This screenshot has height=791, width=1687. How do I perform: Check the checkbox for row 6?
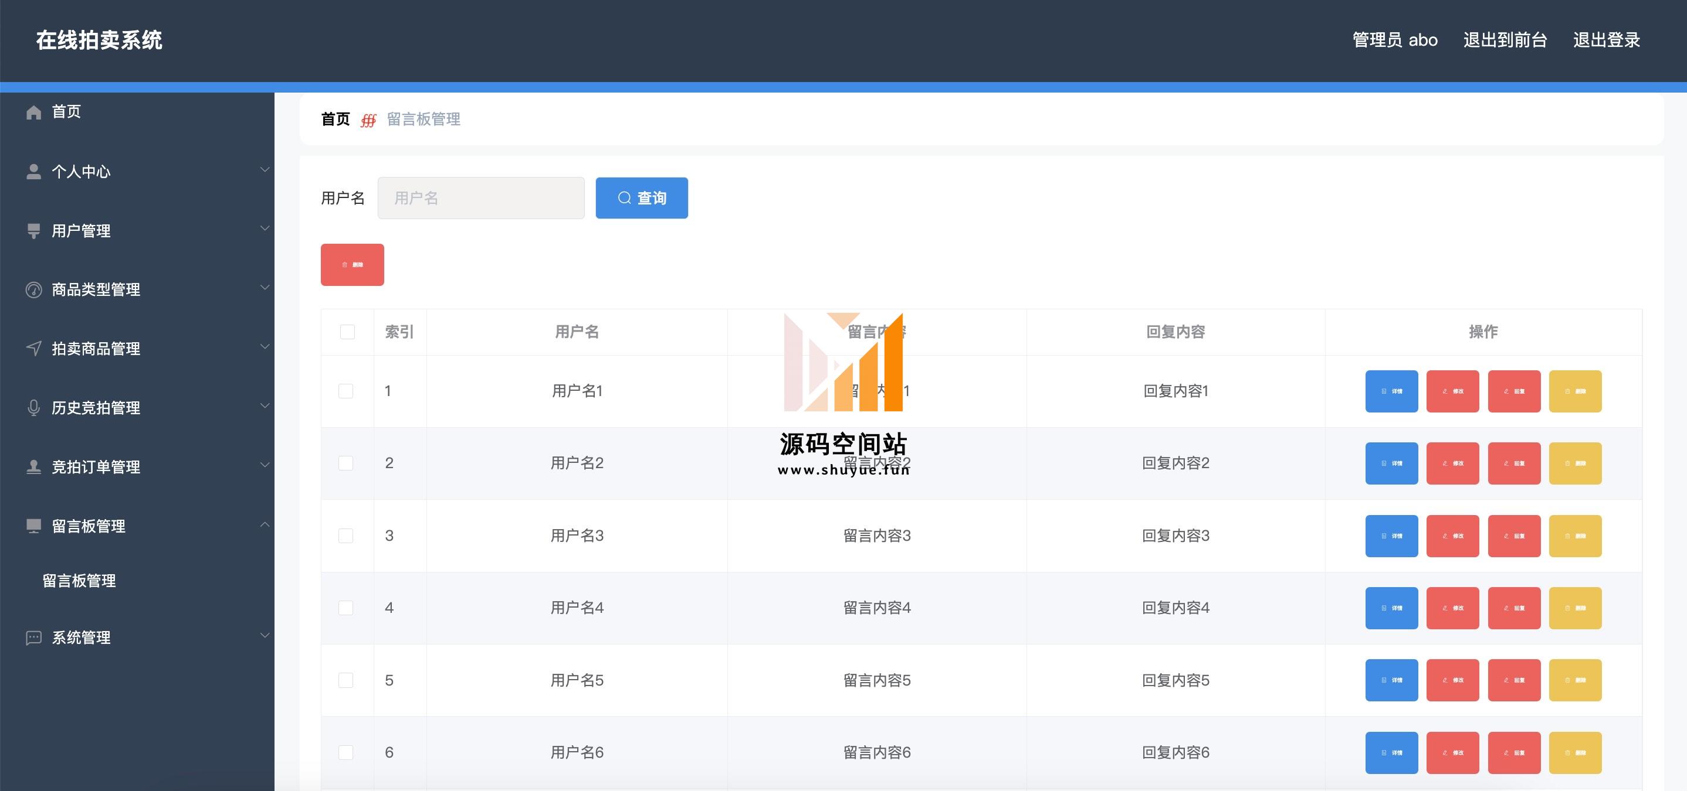(x=345, y=752)
